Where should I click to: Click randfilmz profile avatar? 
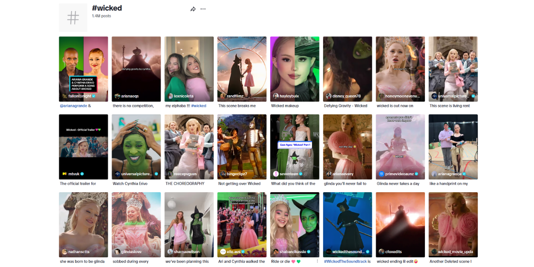click(x=223, y=96)
